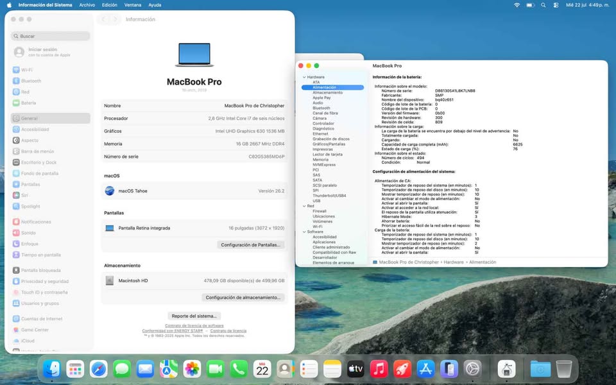This screenshot has height=385, width=616.
Task: Open Control Center in menu bar
Action: [x=556, y=5]
